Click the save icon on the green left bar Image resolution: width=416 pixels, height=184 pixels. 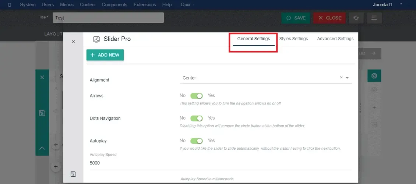(42, 113)
